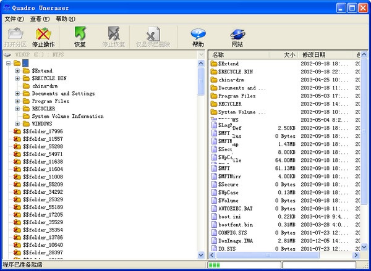Click the Open Partition (打开分区) toolbar icon

click(15, 34)
